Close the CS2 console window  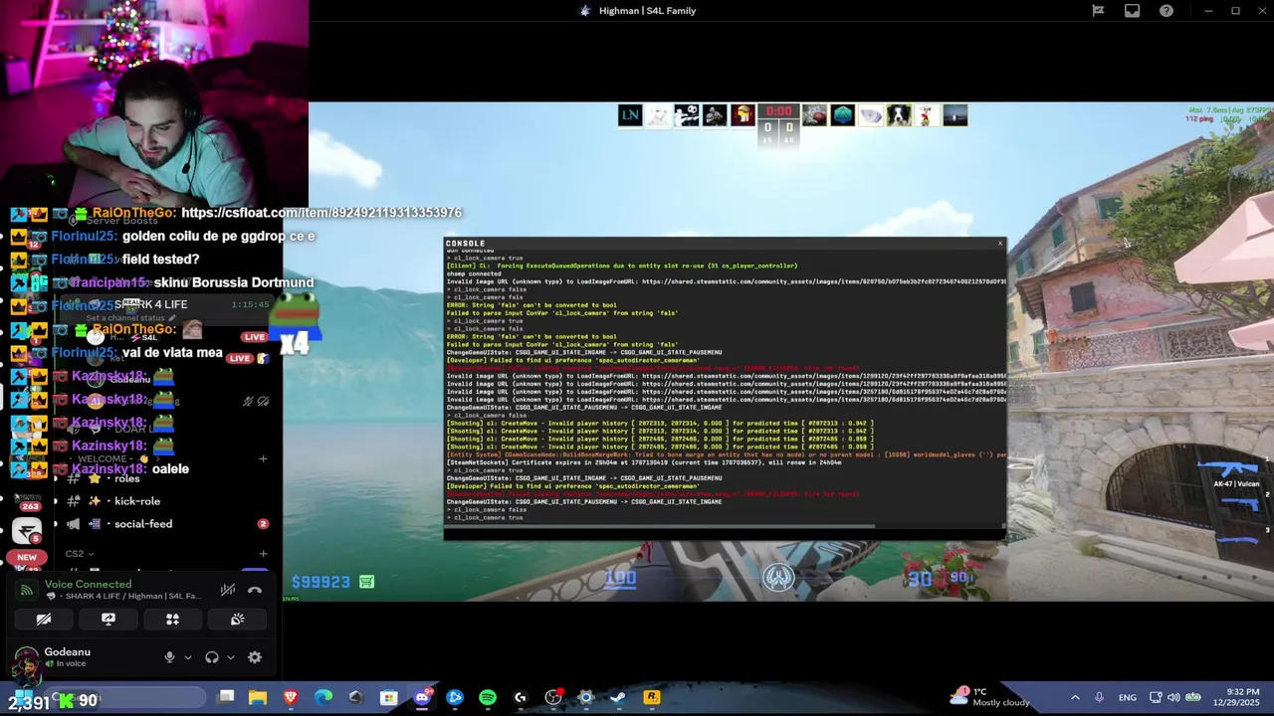pos(1000,243)
